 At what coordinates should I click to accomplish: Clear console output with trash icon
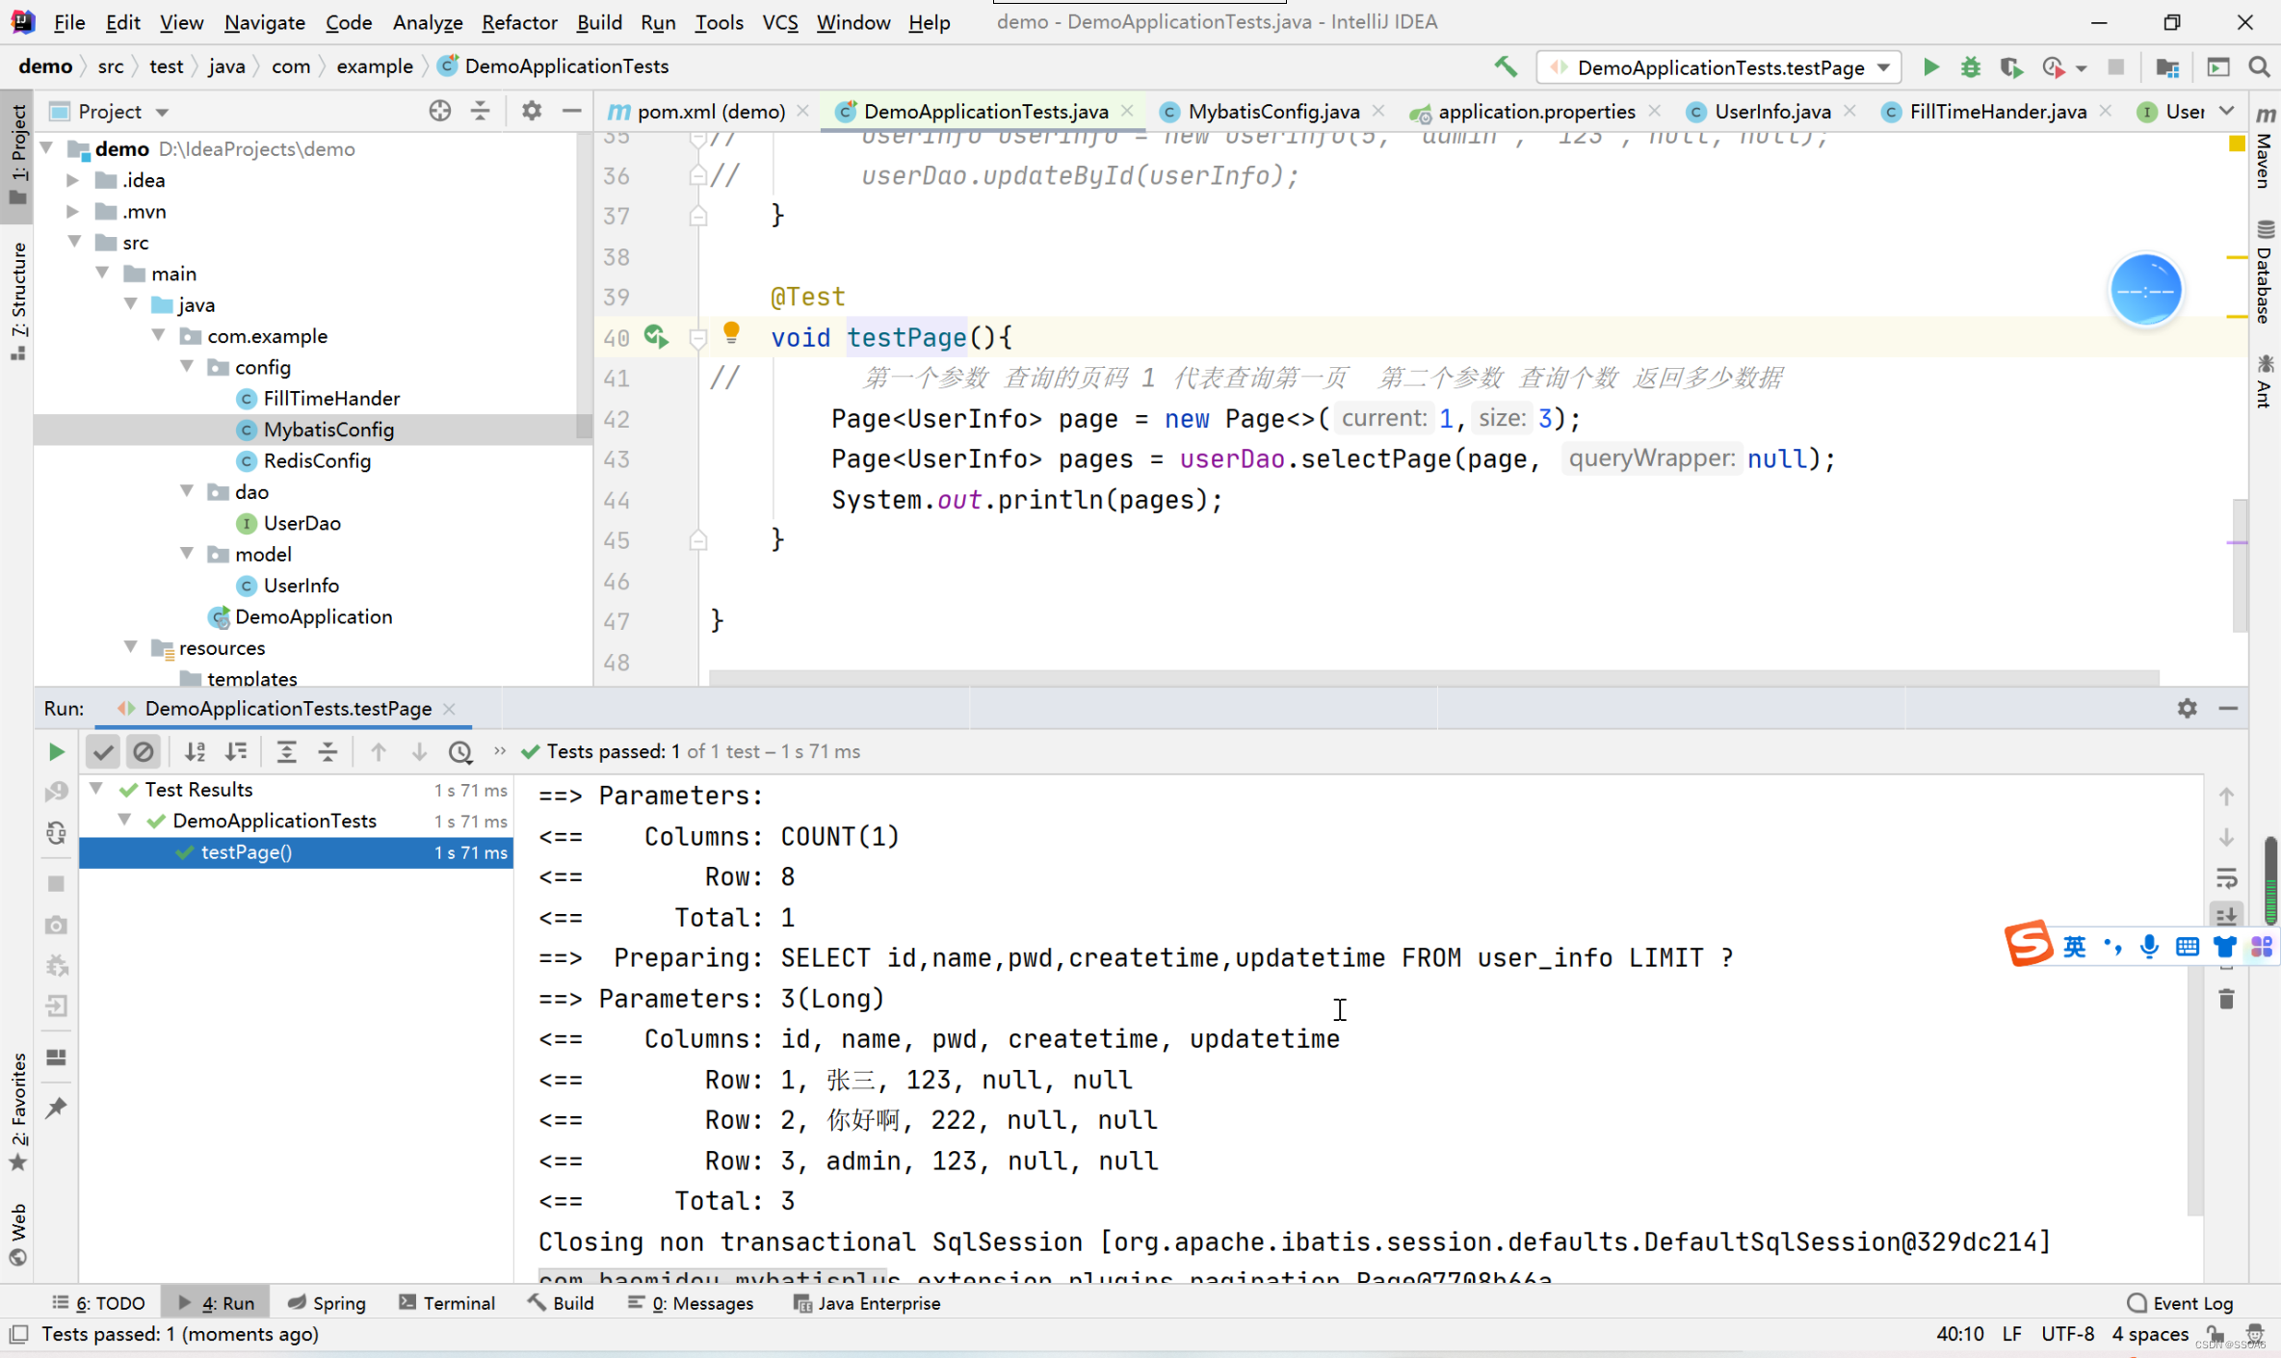(x=2226, y=999)
